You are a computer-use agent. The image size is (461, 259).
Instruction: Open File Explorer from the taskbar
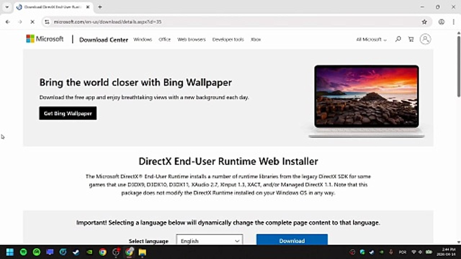[x=142, y=252]
